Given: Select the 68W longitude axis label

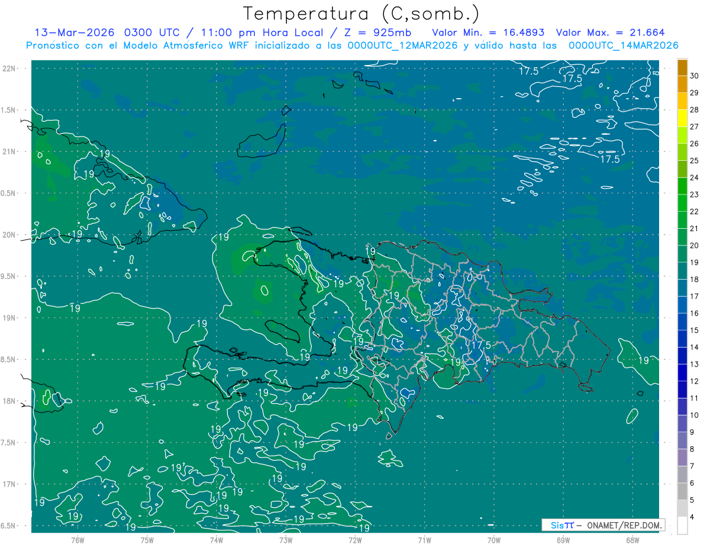Looking at the screenshot, I should (x=632, y=540).
